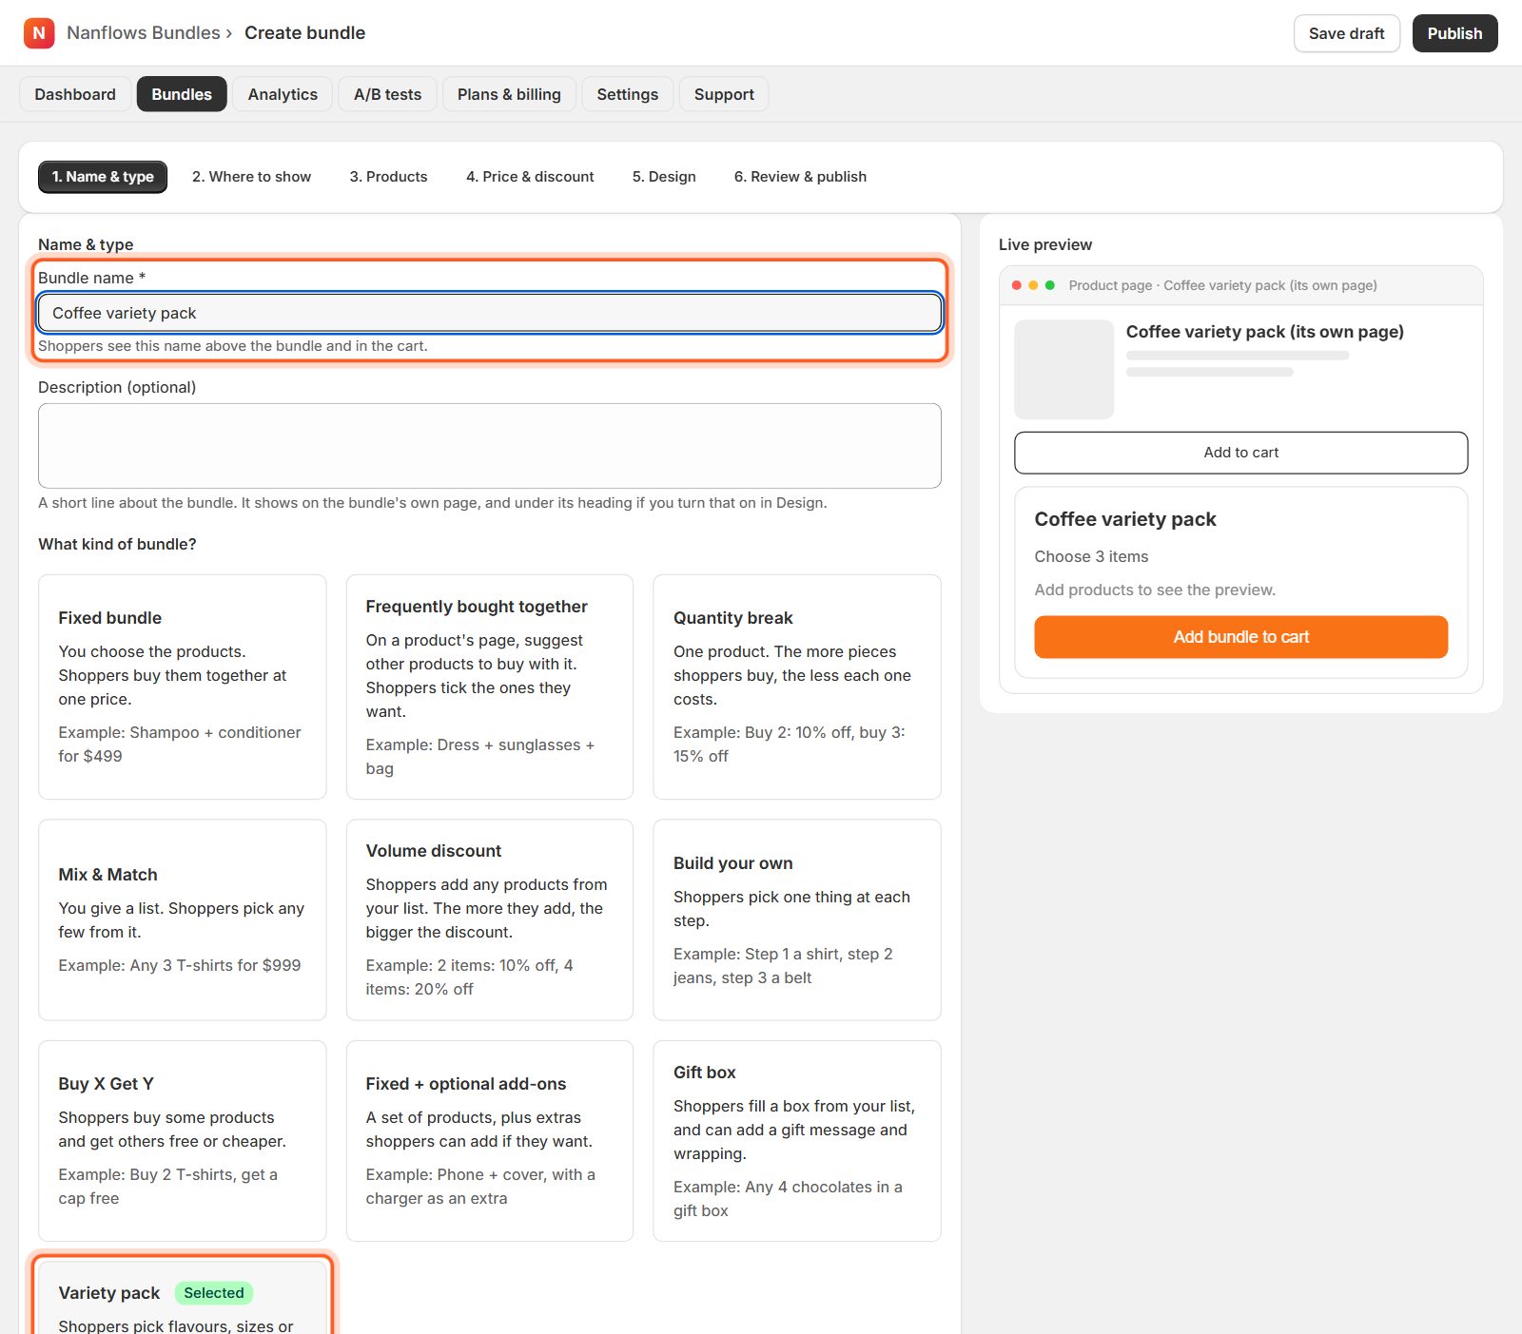Select the Build your own card
Image resolution: width=1522 pixels, height=1334 pixels.
797,919
